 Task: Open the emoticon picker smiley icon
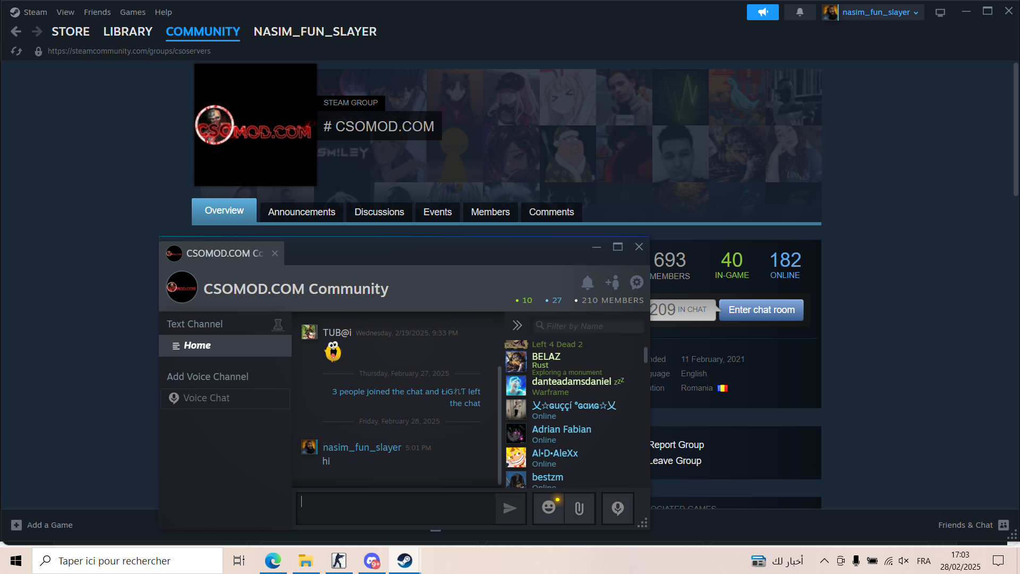[549, 509]
